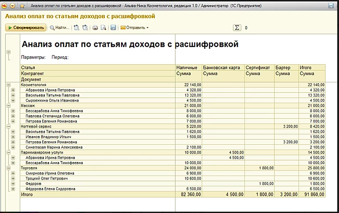Select the Статья header cell
The image size is (339, 213).
coord(98,67)
